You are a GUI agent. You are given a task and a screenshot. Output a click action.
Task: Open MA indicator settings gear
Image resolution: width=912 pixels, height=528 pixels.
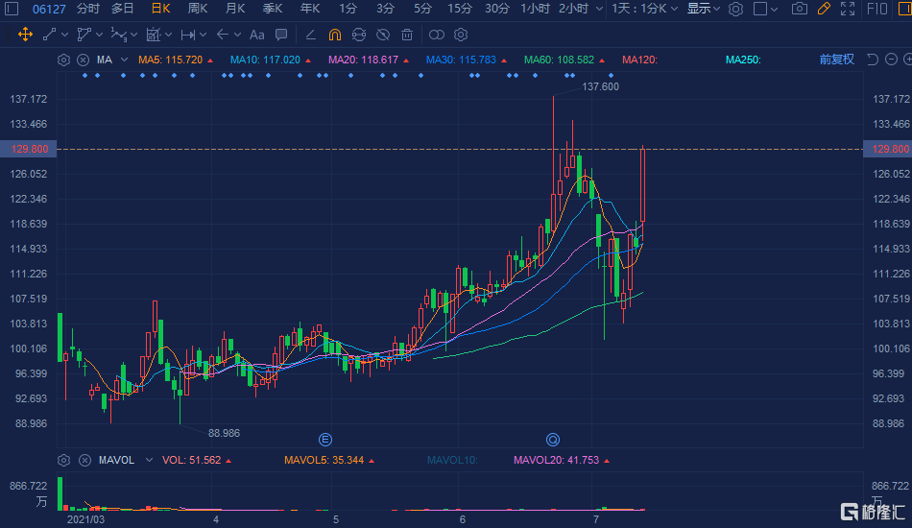click(63, 60)
